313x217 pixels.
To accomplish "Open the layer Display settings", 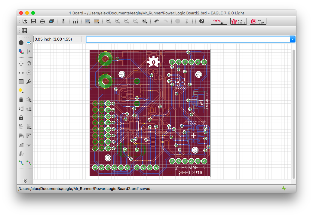I will (x=21, y=52).
